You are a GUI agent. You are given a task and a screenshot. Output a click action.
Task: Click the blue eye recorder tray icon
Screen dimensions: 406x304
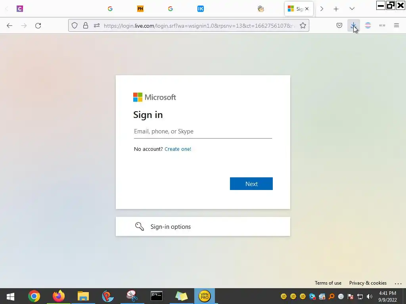pos(312,296)
